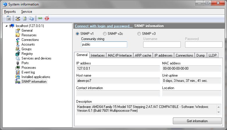Click the Groups users icon

[18, 49]
